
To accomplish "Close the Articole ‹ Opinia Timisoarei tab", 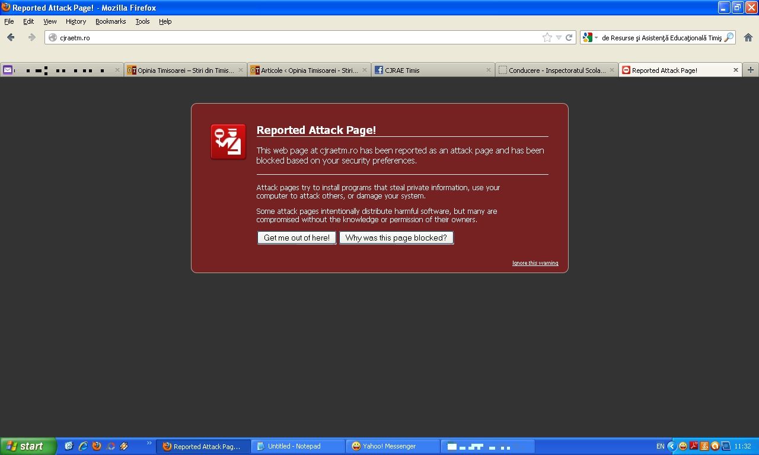I will coord(364,70).
